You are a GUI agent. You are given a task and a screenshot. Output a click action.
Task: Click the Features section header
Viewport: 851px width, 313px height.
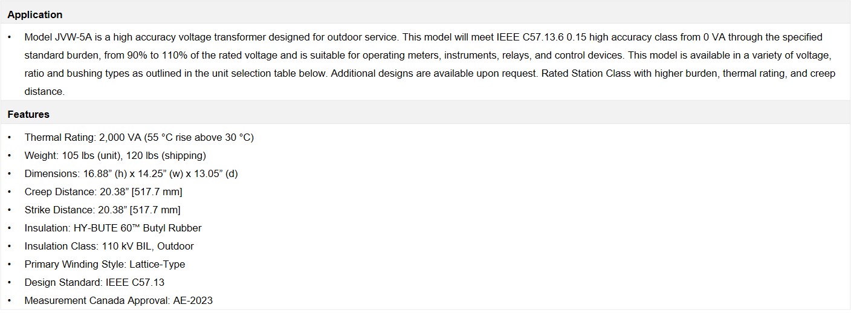28,114
